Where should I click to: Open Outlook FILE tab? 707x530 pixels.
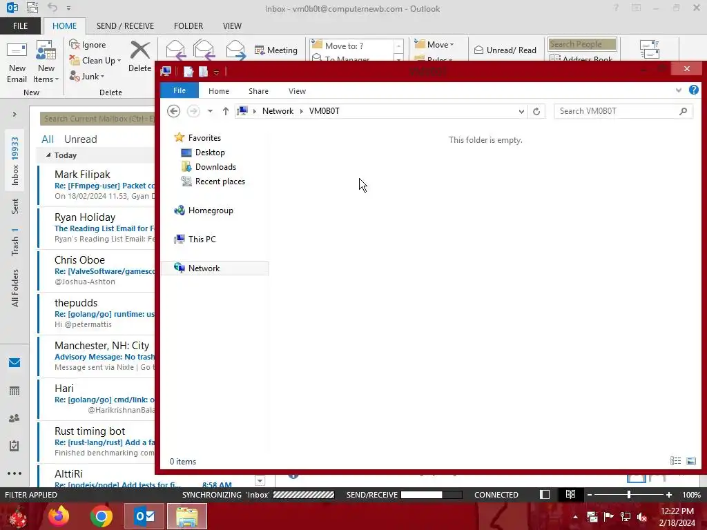point(20,26)
